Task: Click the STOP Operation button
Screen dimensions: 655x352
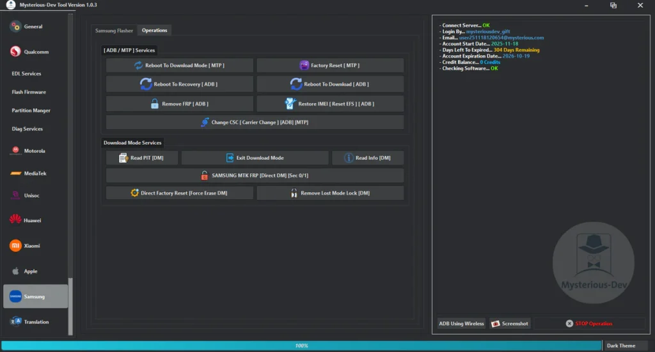Action: point(589,324)
